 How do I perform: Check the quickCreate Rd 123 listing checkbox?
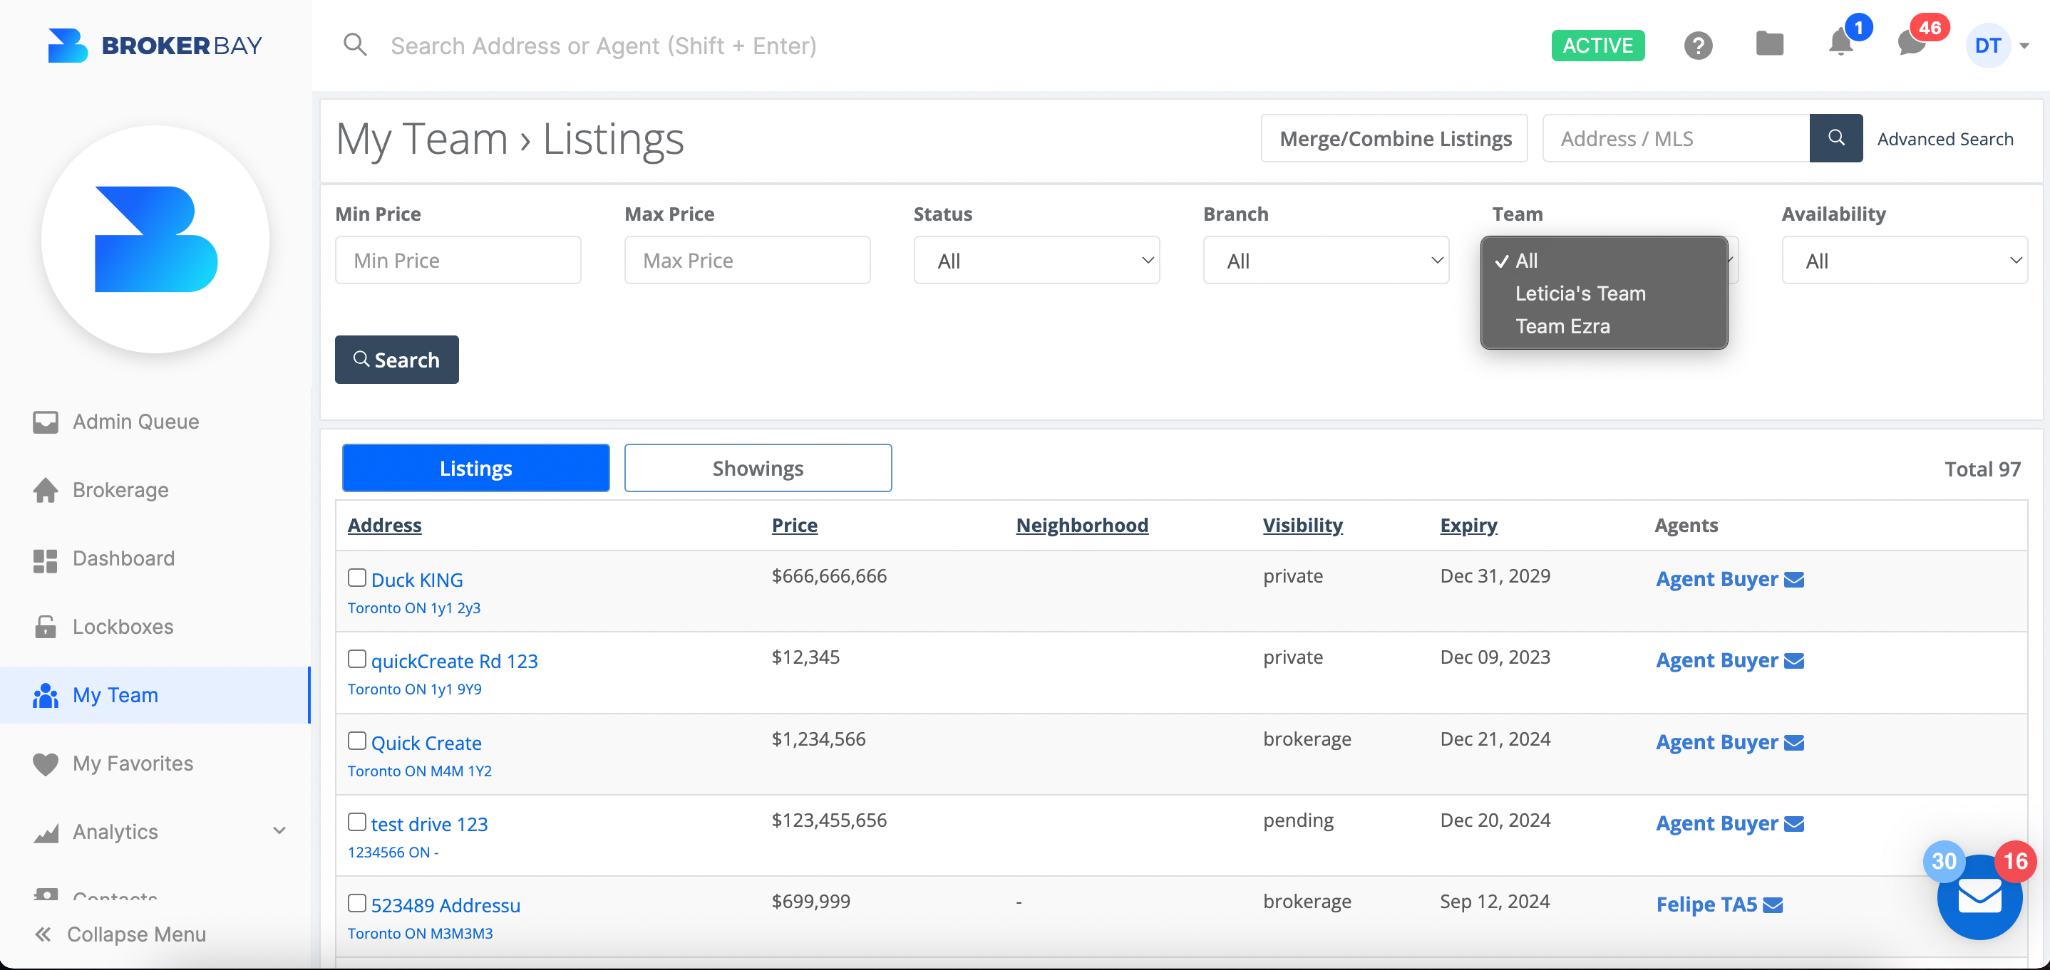[x=357, y=658]
